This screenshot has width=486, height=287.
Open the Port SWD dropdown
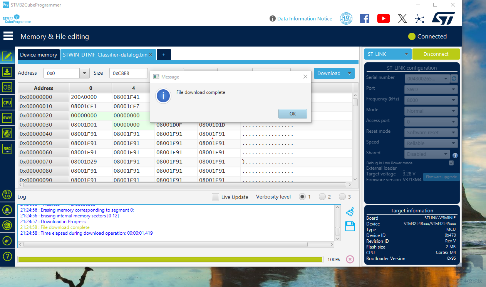click(431, 89)
